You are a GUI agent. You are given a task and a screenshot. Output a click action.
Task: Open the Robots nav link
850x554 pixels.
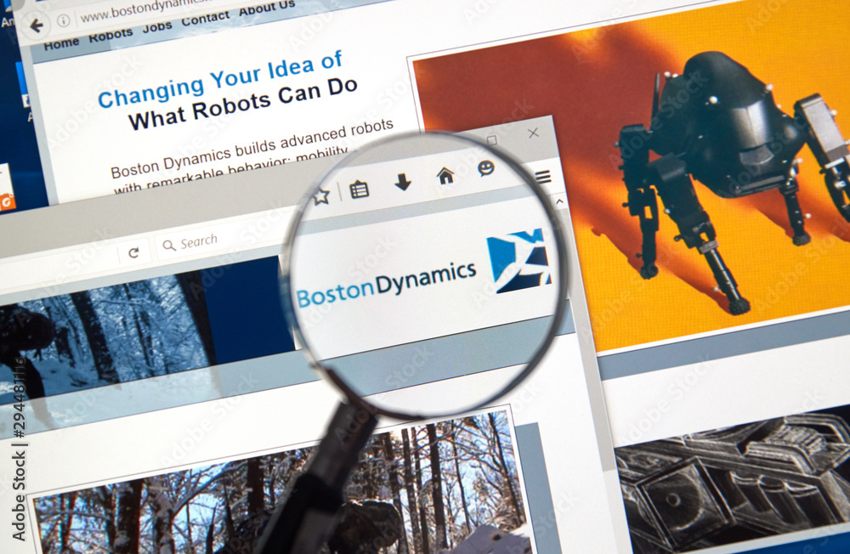(x=110, y=35)
